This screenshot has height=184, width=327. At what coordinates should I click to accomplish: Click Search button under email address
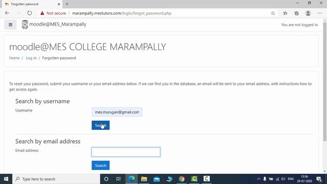[x=101, y=166]
